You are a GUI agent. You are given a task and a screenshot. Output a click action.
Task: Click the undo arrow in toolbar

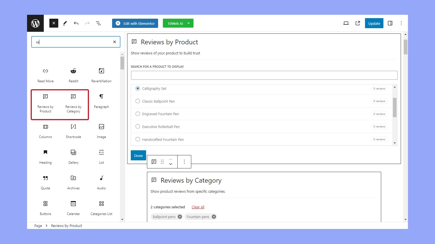pyautogui.click(x=76, y=23)
